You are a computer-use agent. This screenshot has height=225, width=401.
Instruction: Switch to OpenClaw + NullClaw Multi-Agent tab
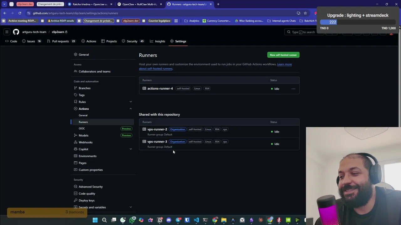click(x=140, y=4)
